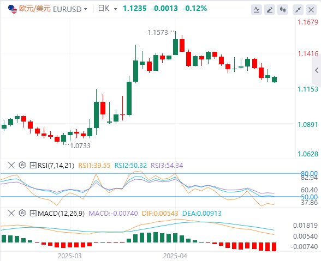Remove the MACD indicator with its X
The height and width of the screenshot is (261, 321).
(11, 214)
